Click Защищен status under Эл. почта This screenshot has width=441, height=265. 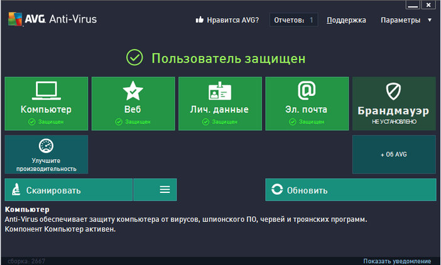307,122
